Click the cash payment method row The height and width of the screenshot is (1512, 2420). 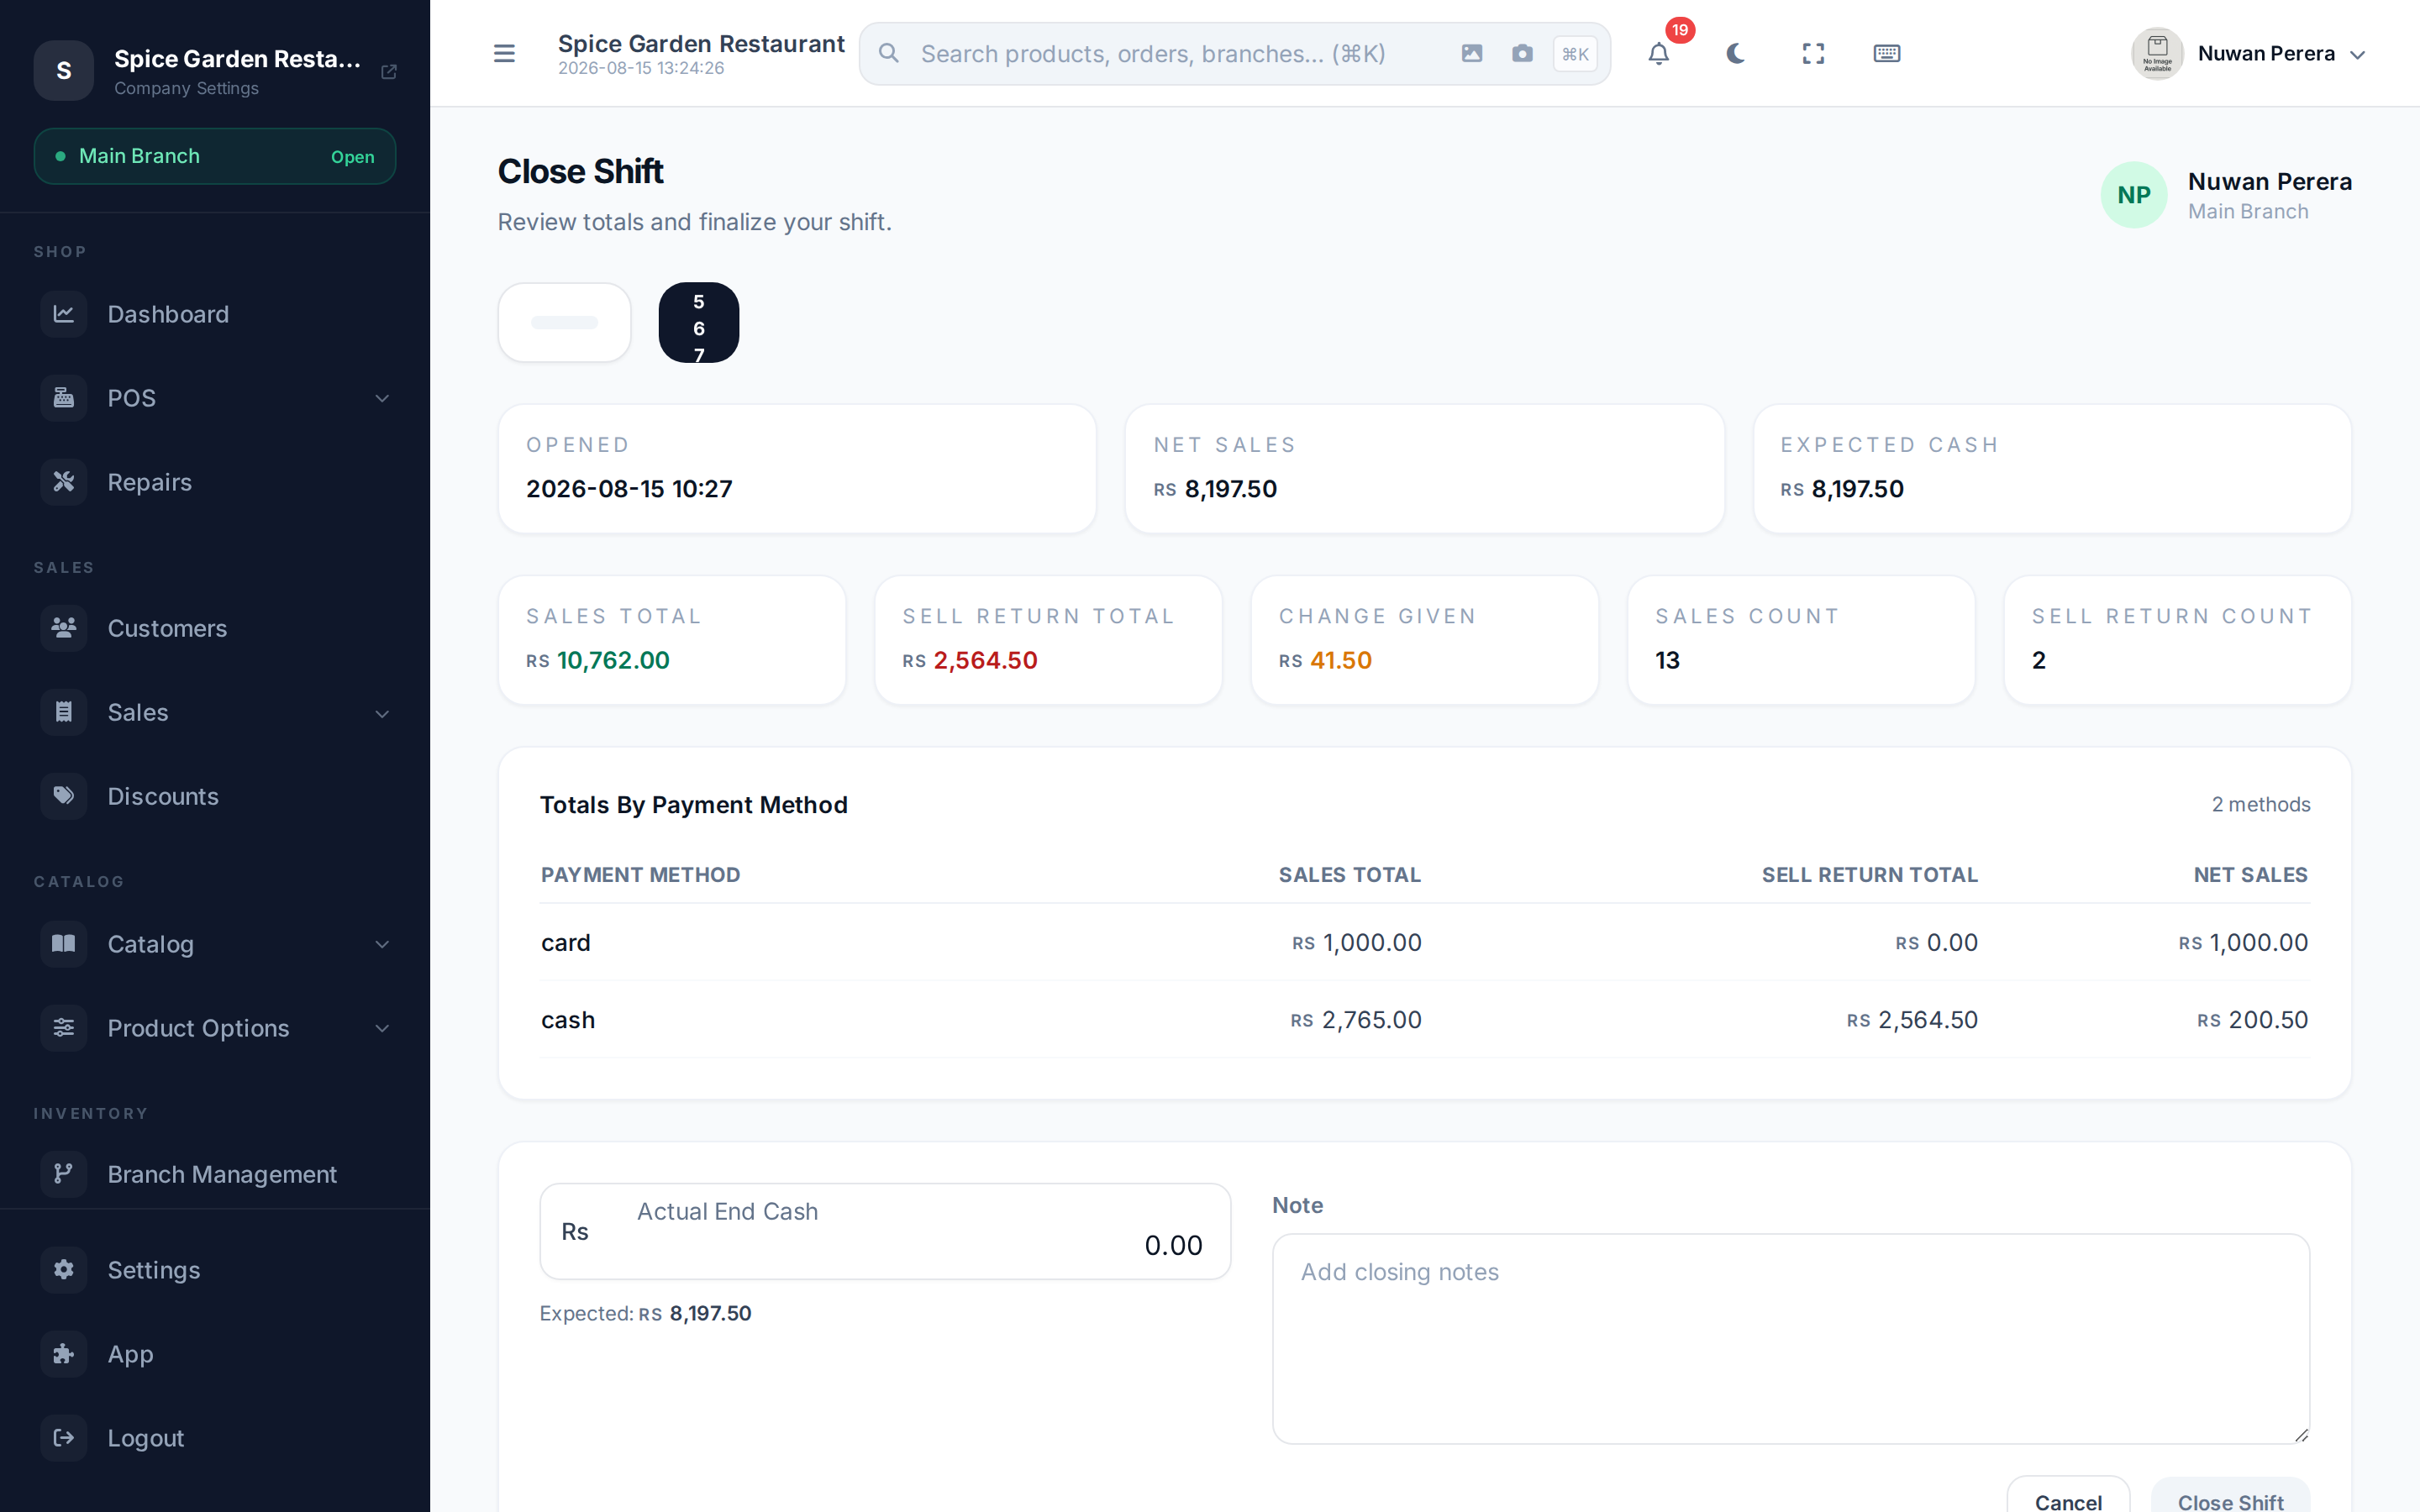point(1424,1019)
